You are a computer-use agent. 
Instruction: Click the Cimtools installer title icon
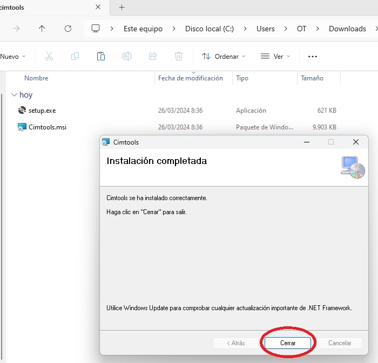click(106, 142)
